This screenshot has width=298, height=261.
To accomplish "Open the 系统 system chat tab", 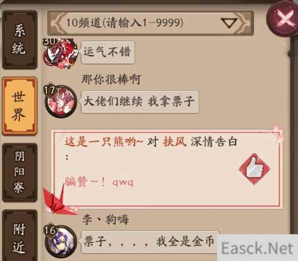I will tap(20, 39).
